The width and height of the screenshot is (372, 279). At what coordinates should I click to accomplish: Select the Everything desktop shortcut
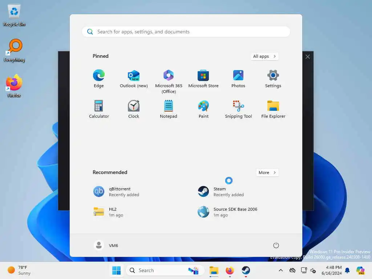tap(14, 50)
